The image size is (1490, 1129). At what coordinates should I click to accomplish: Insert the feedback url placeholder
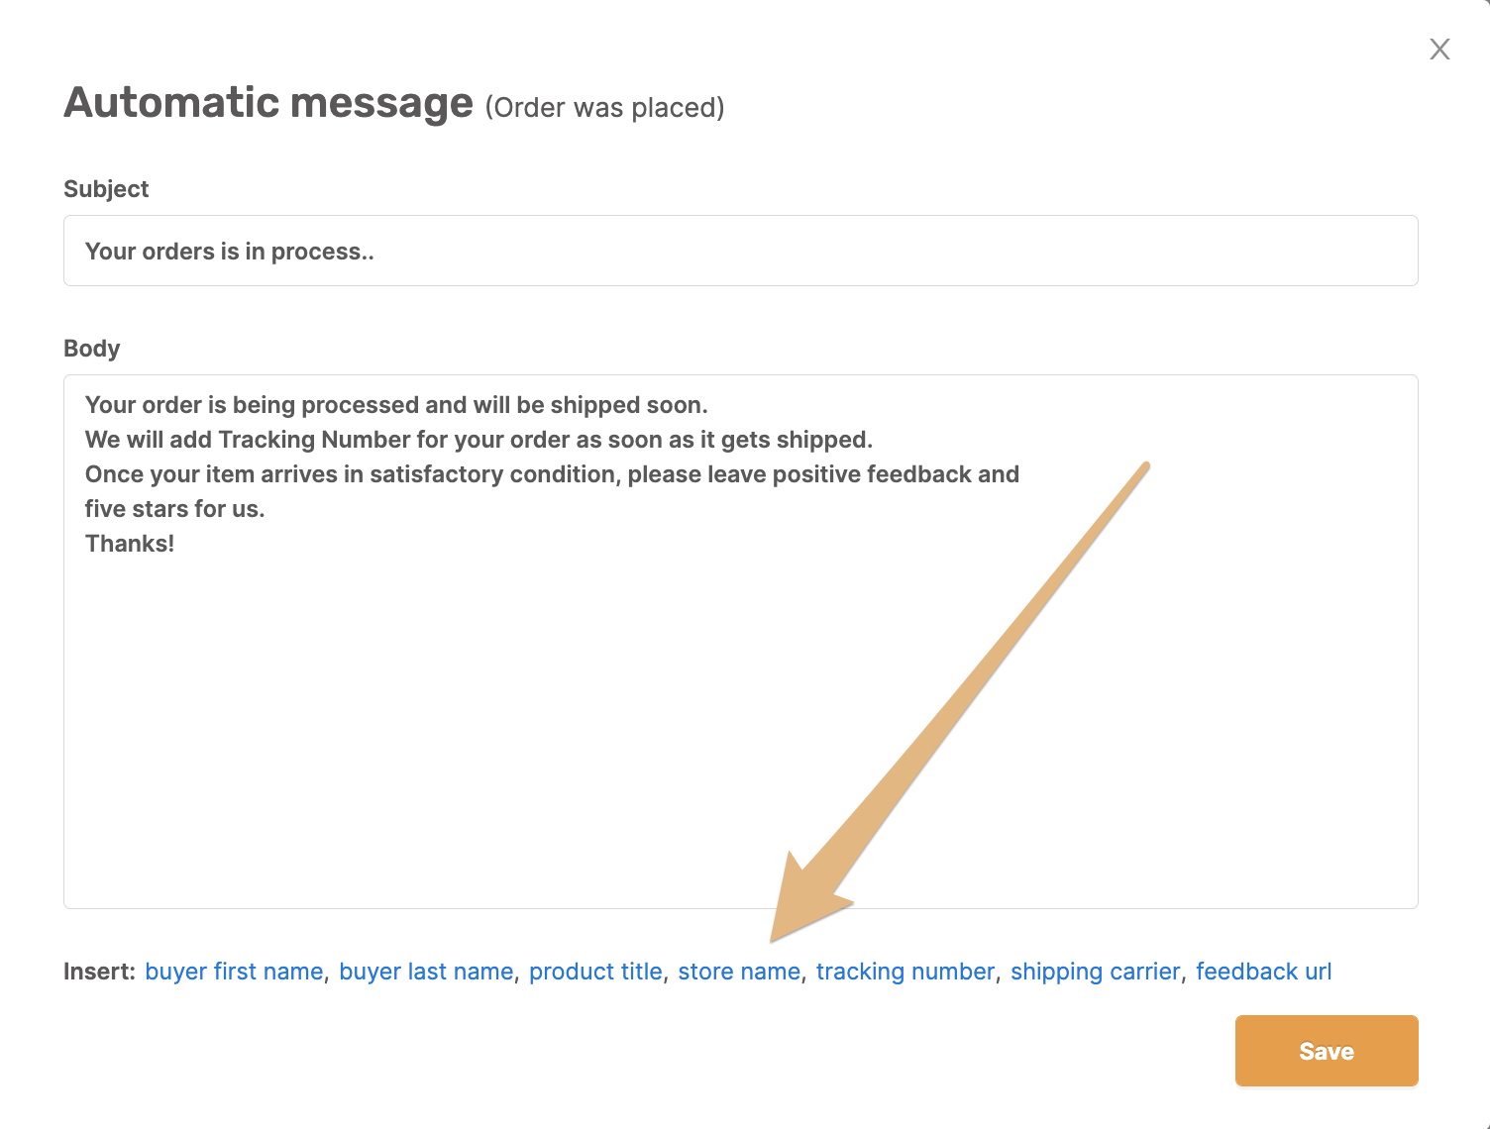pyautogui.click(x=1264, y=972)
